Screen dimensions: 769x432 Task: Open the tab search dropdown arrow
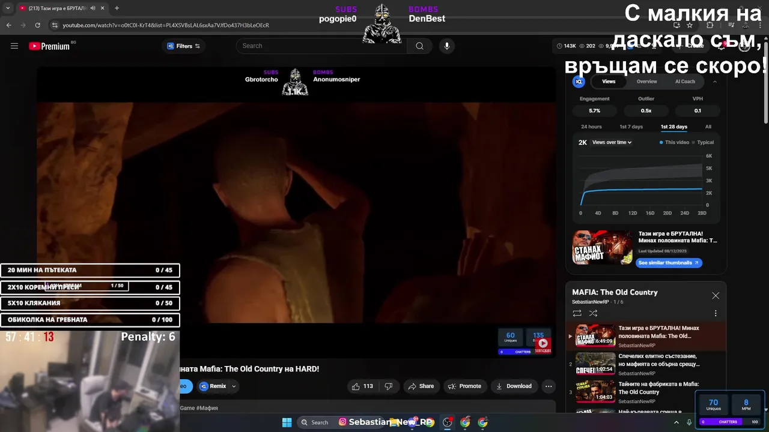point(7,8)
